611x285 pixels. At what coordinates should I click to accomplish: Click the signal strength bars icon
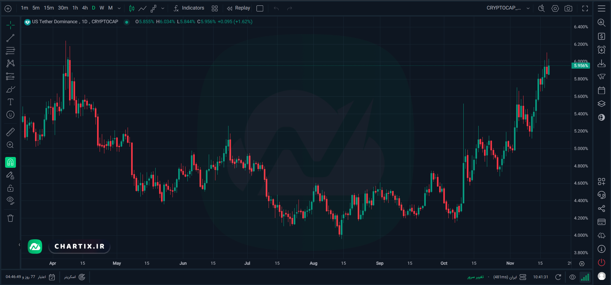585,277
